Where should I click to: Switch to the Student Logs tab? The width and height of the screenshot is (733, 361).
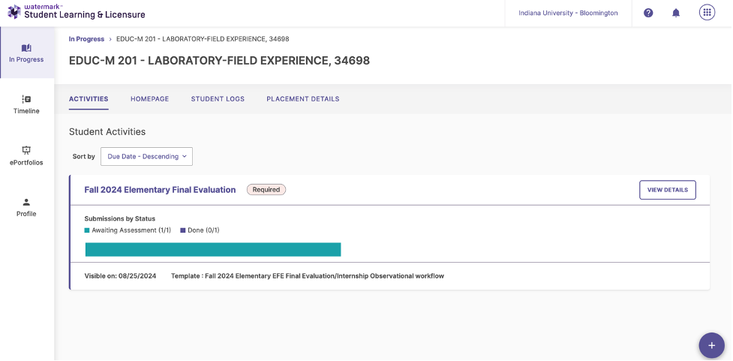click(x=218, y=99)
